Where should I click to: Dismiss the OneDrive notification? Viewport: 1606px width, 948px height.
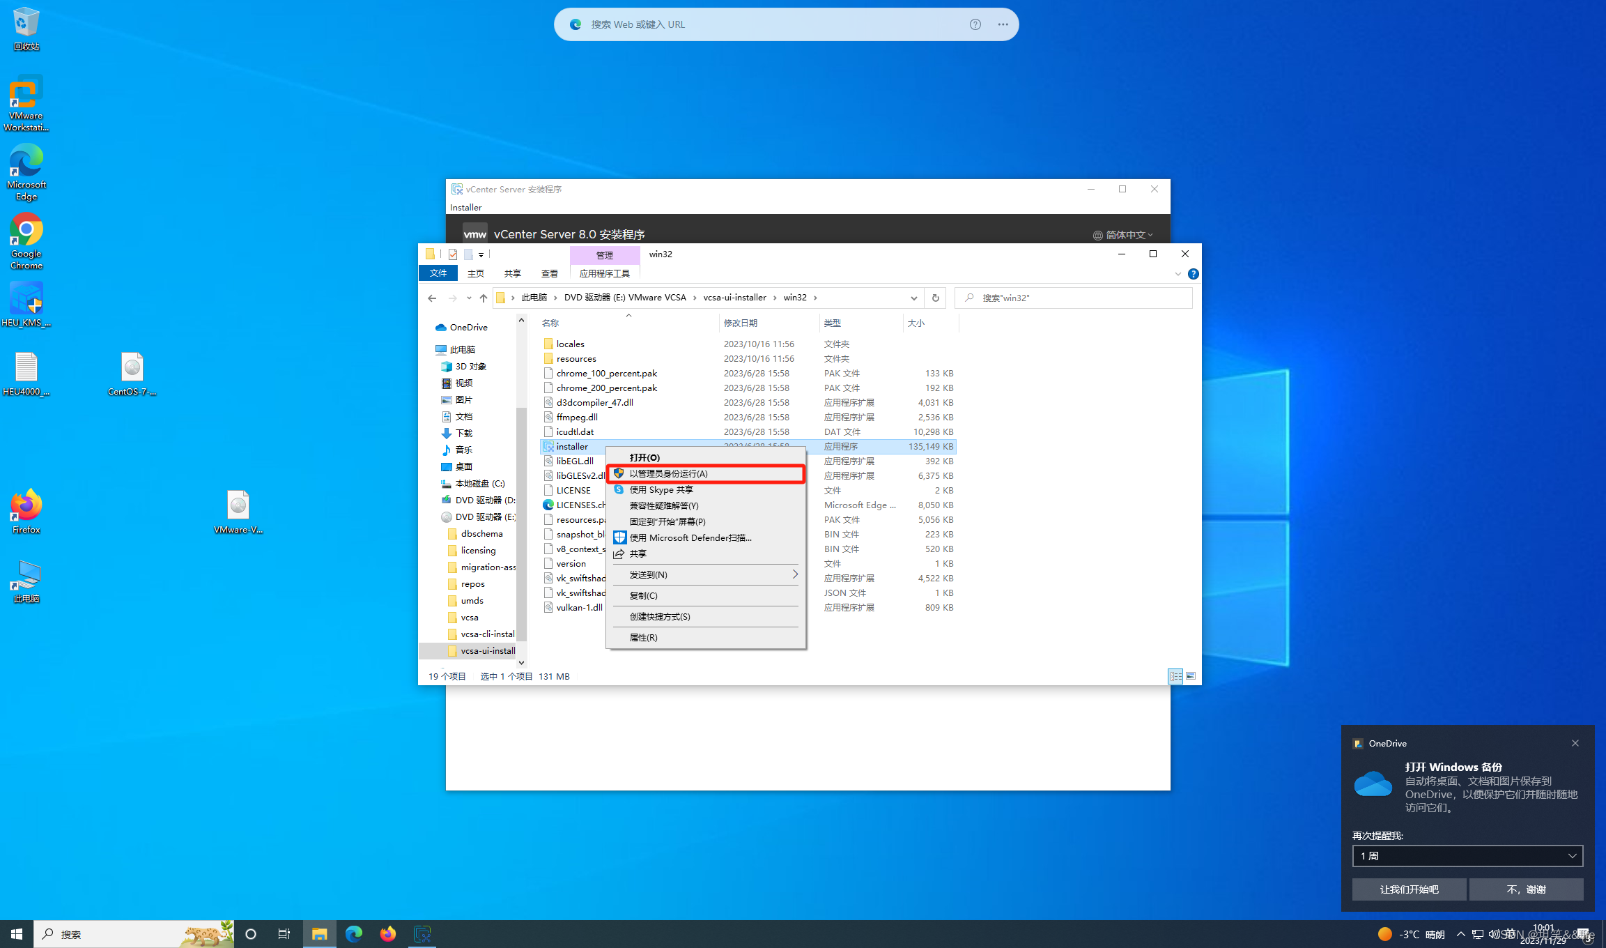click(1575, 743)
